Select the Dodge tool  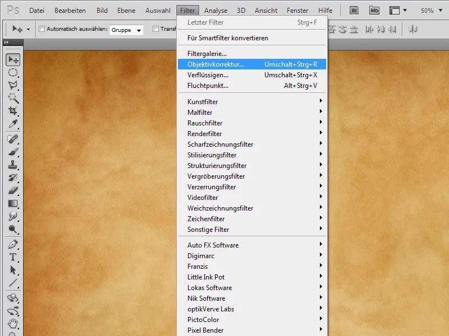tap(13, 229)
